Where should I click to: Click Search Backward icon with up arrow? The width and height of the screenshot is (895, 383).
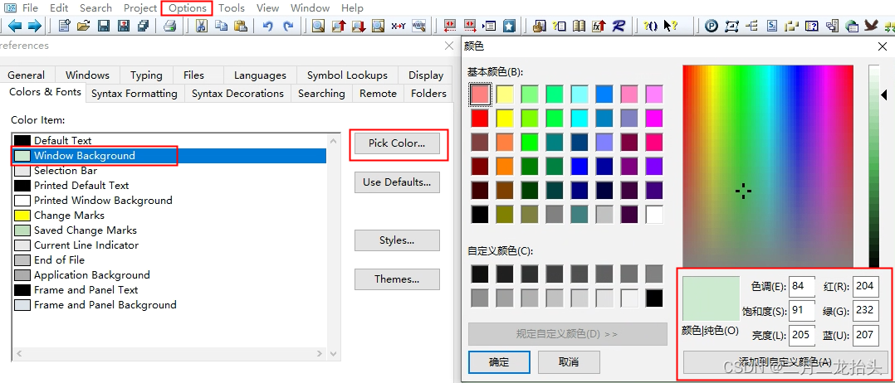pos(339,26)
